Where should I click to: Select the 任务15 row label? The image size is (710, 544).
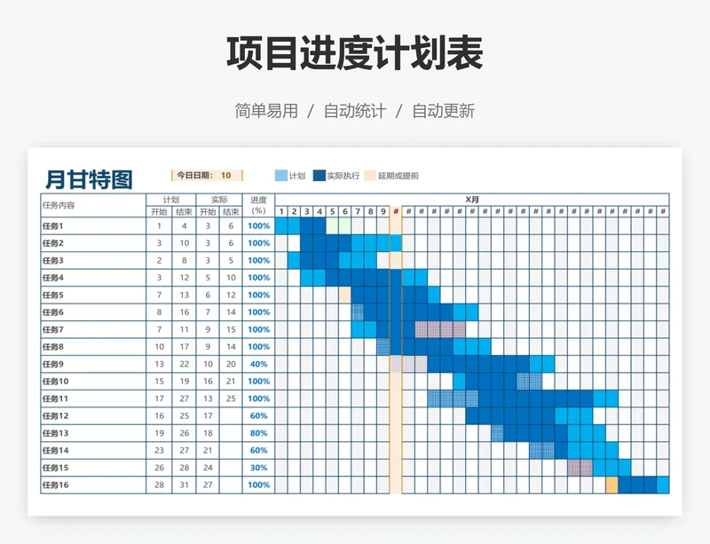93,468
